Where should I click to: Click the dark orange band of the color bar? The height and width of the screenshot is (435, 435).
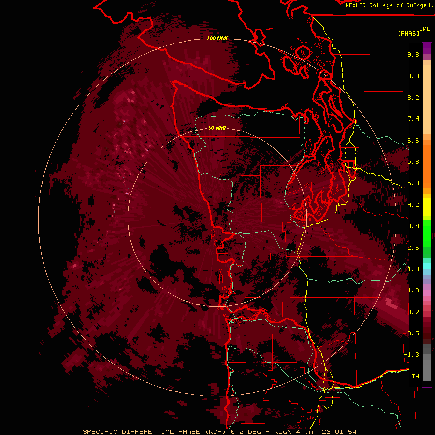(427, 167)
